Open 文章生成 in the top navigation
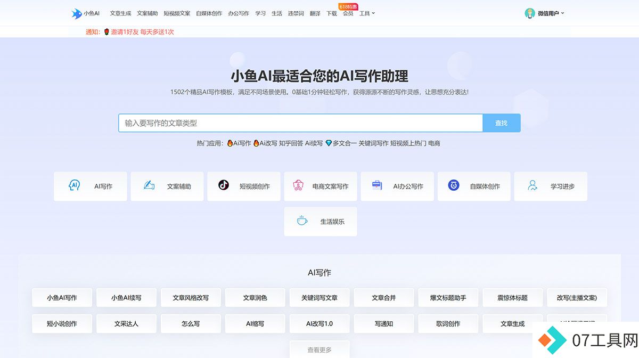 (120, 13)
